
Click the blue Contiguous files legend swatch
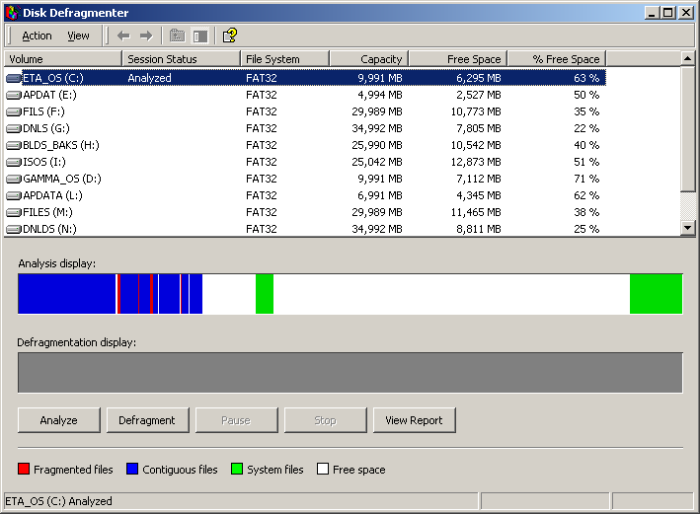click(x=132, y=469)
